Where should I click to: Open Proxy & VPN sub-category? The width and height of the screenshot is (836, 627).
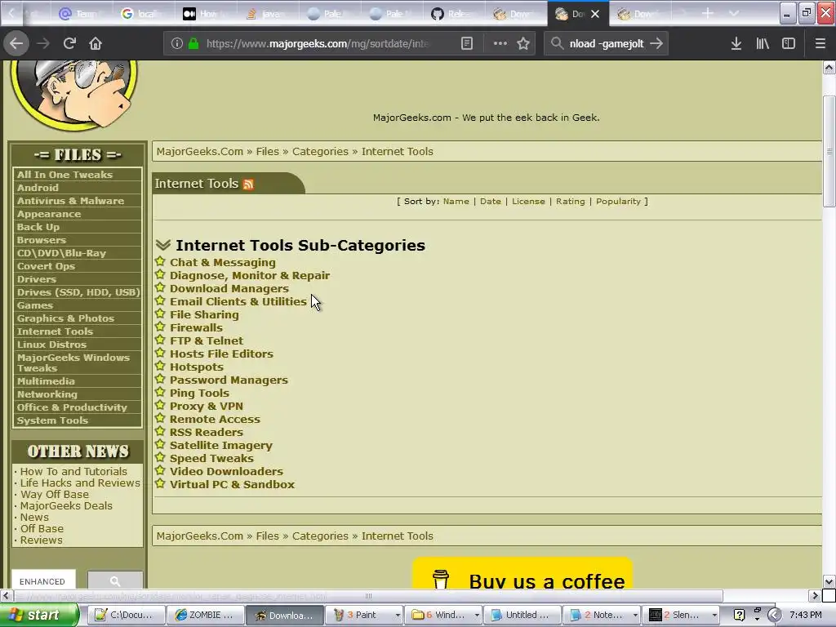click(x=207, y=407)
